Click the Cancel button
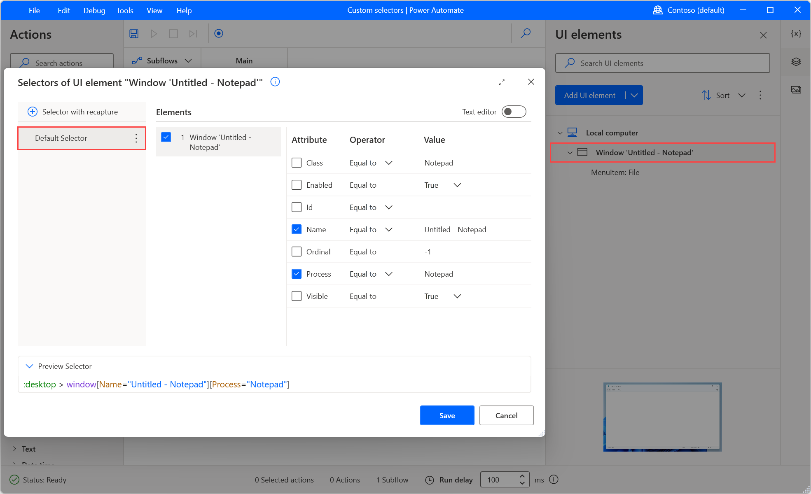This screenshot has width=811, height=494. (x=506, y=415)
